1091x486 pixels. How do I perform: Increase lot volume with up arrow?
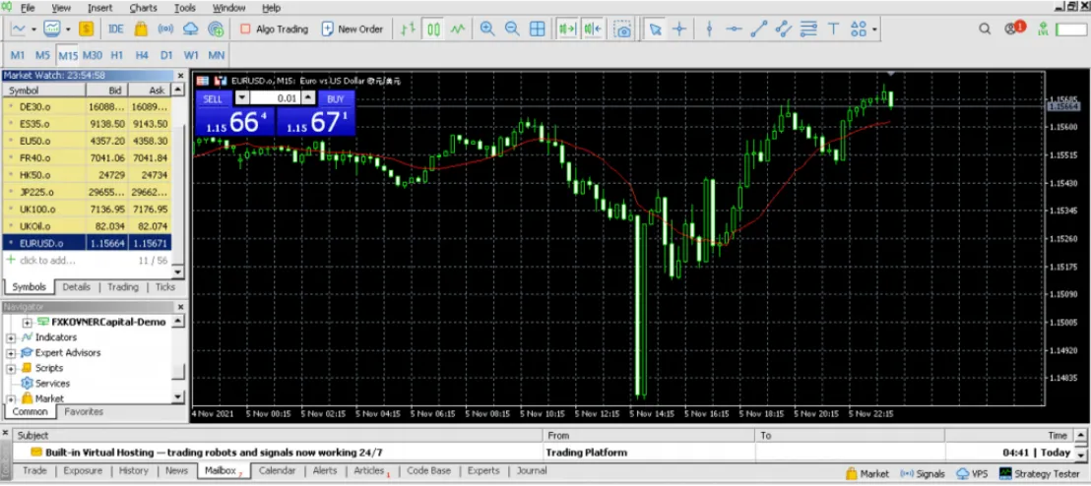(309, 98)
